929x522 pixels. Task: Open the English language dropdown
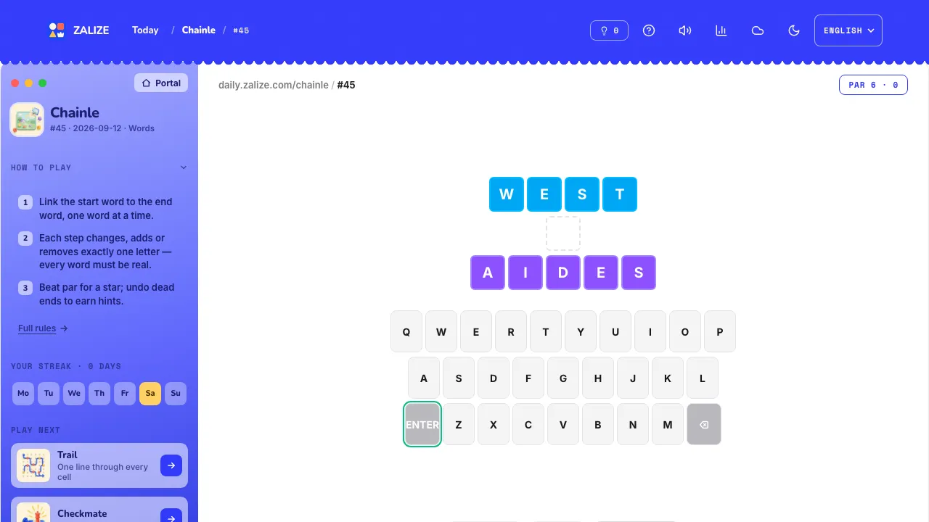coord(848,30)
